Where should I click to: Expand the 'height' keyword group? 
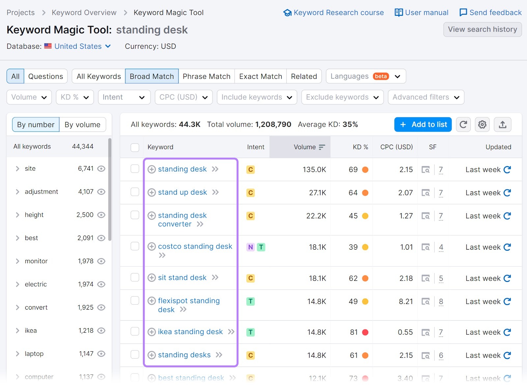pyautogui.click(x=17, y=215)
